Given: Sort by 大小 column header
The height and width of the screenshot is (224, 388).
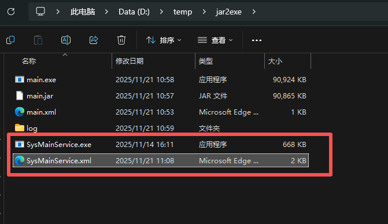Looking at the screenshot, I should tap(275, 61).
